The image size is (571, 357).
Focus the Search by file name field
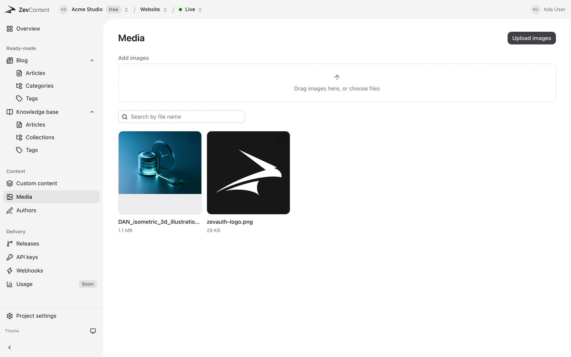[182, 117]
